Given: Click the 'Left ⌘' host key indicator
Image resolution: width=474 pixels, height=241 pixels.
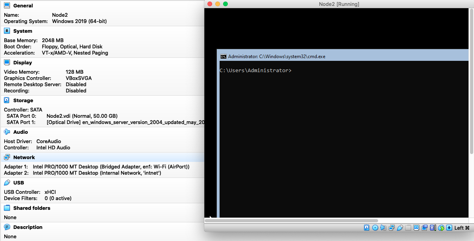Looking at the screenshot, I should point(462,228).
